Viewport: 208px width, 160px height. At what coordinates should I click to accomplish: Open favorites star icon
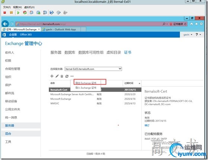point(196,24)
